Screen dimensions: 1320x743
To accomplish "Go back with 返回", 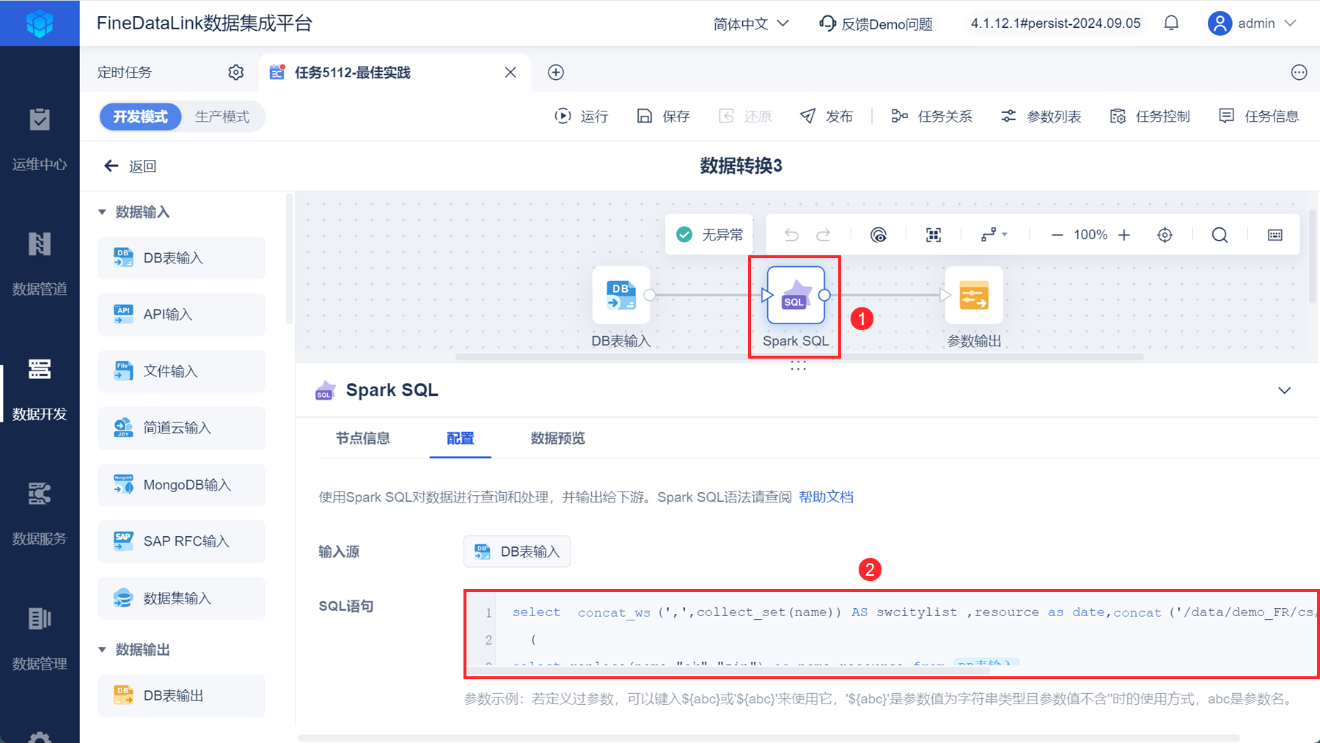I will click(131, 166).
